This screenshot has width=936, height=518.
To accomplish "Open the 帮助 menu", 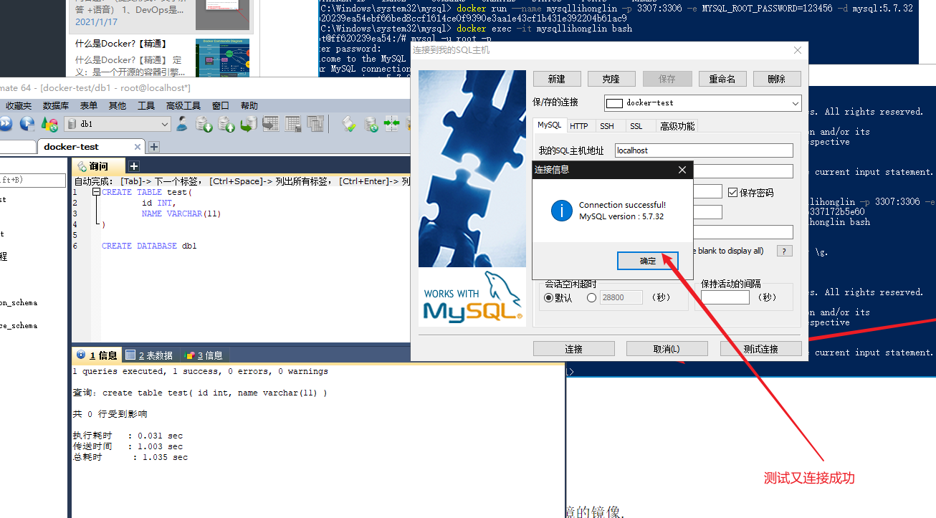I will pyautogui.click(x=249, y=105).
